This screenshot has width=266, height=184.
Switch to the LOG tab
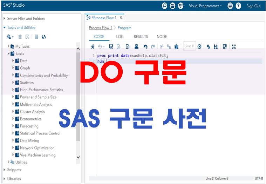pyautogui.click(x=120, y=37)
